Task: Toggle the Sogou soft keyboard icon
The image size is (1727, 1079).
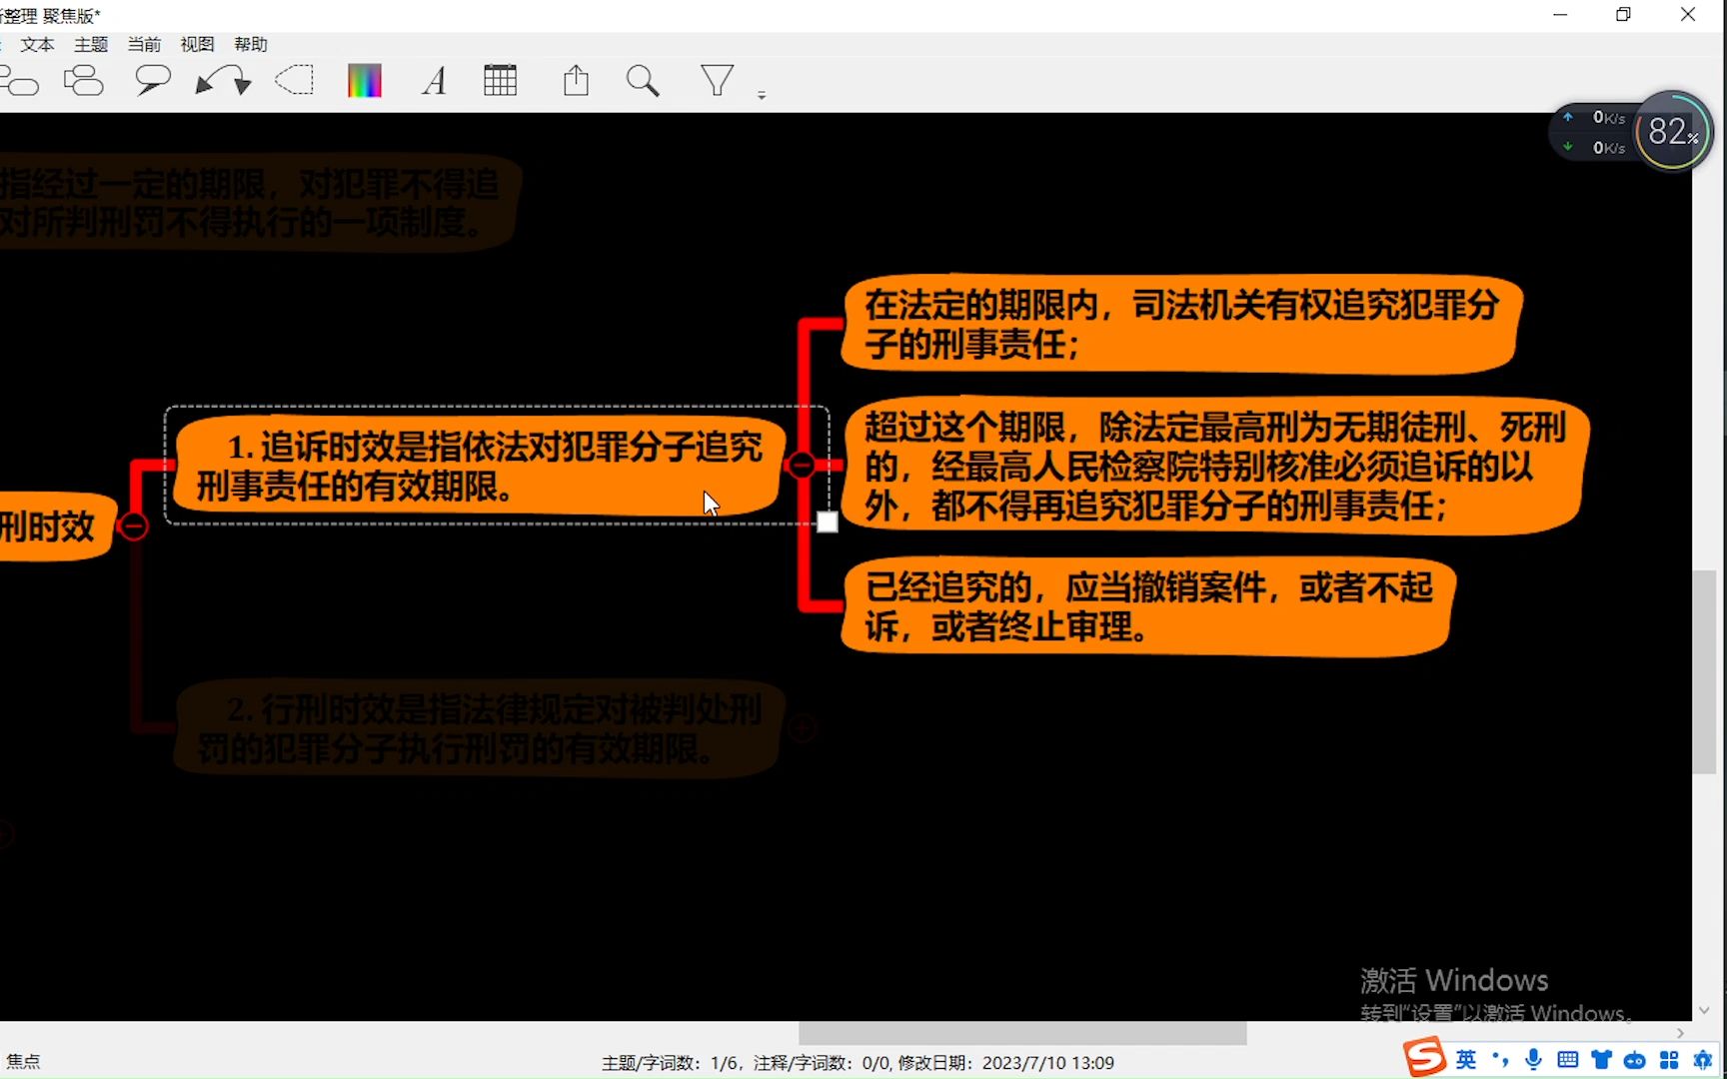Action: click(x=1568, y=1060)
